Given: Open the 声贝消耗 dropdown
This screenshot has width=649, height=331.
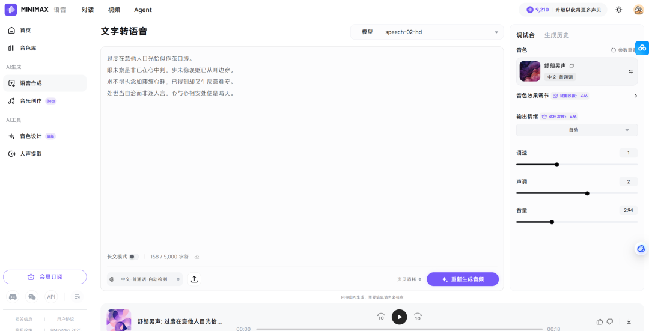Looking at the screenshot, I should pos(409,279).
